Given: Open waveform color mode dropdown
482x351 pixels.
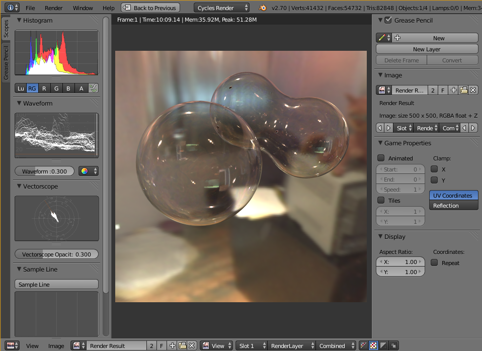Looking at the screenshot, I should pyautogui.click(x=89, y=171).
